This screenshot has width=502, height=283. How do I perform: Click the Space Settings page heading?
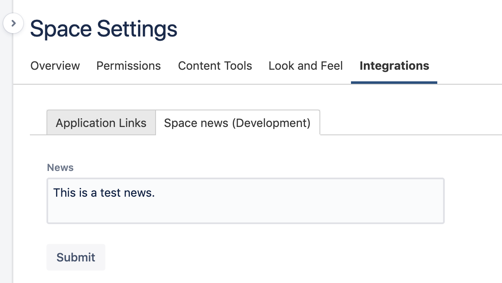pyautogui.click(x=103, y=28)
